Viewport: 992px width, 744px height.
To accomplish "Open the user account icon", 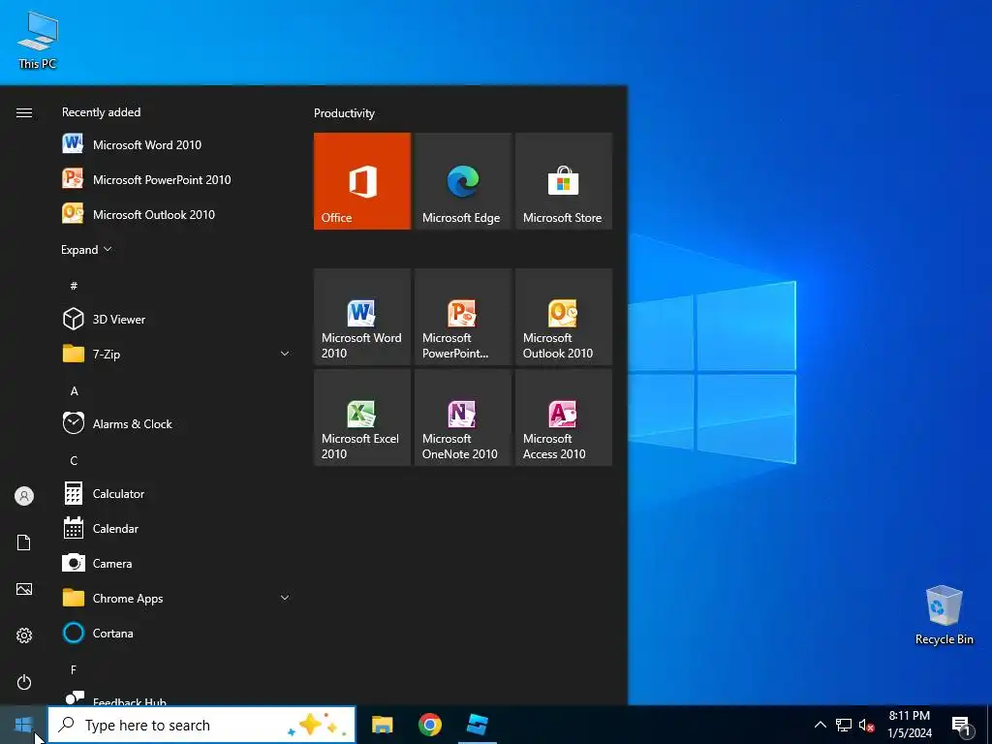I will coord(24,496).
